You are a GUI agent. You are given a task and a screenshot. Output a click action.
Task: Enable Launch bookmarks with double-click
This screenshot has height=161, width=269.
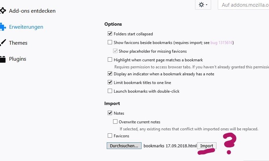tap(110, 91)
